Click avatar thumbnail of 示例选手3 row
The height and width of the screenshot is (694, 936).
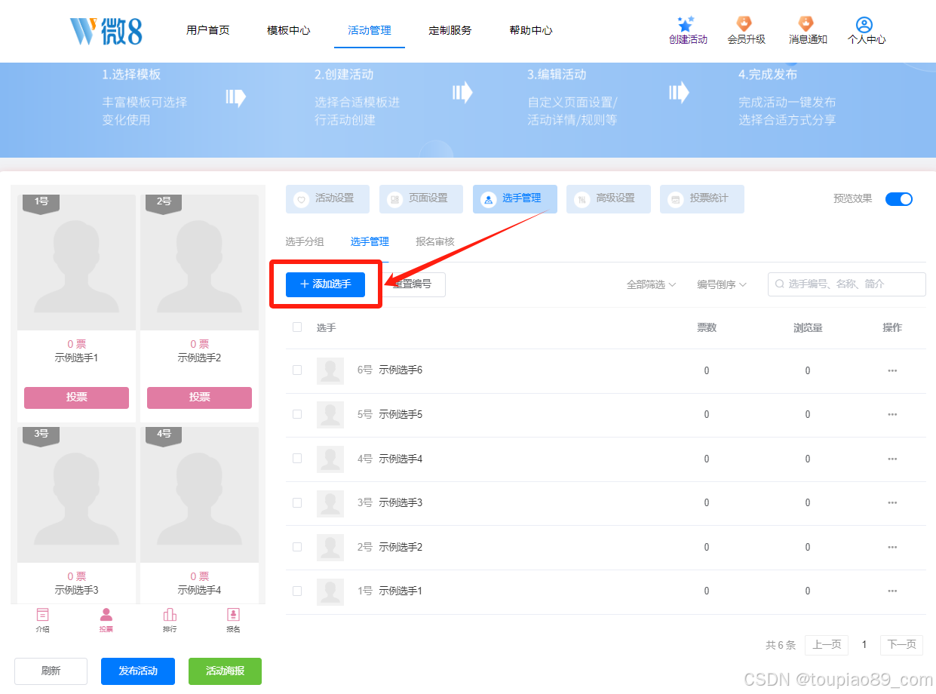(330, 502)
